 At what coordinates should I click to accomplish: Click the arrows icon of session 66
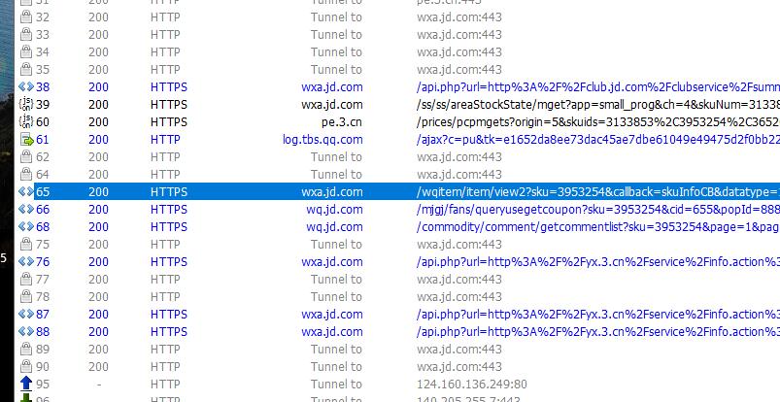[x=26, y=210]
